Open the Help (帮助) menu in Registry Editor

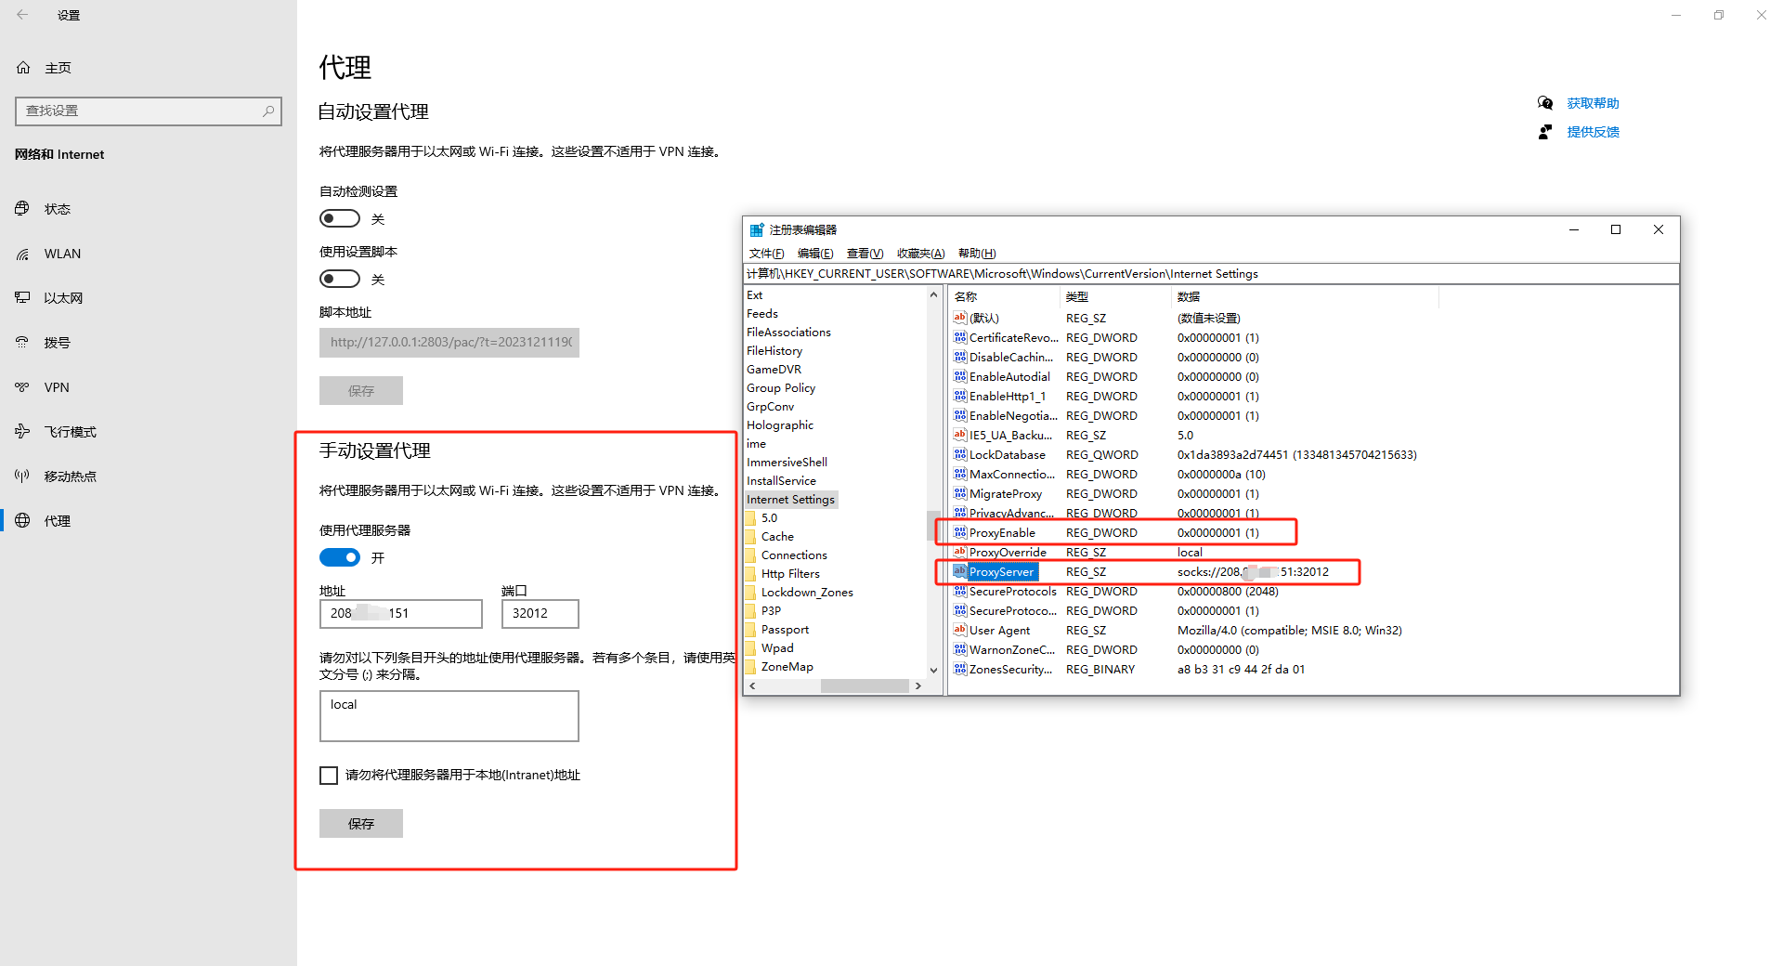(x=977, y=254)
